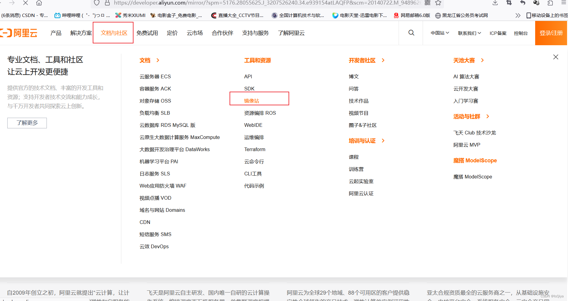This screenshot has width=568, height=301.
Task: Close the mega menu with the X
Action: (556, 57)
